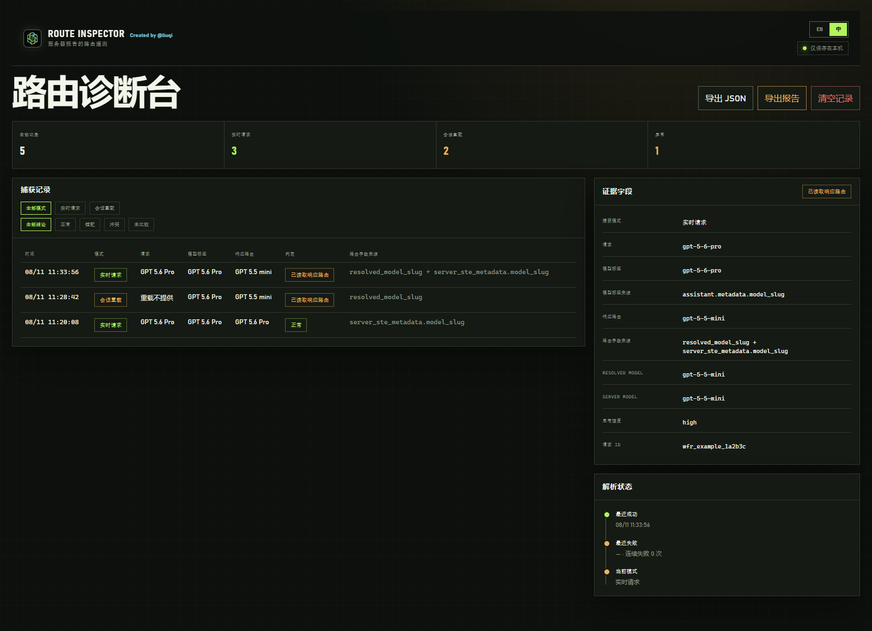Image resolution: width=872 pixels, height=631 pixels.
Task: Click the 异常 stat card showing 1
Action: [x=754, y=145]
